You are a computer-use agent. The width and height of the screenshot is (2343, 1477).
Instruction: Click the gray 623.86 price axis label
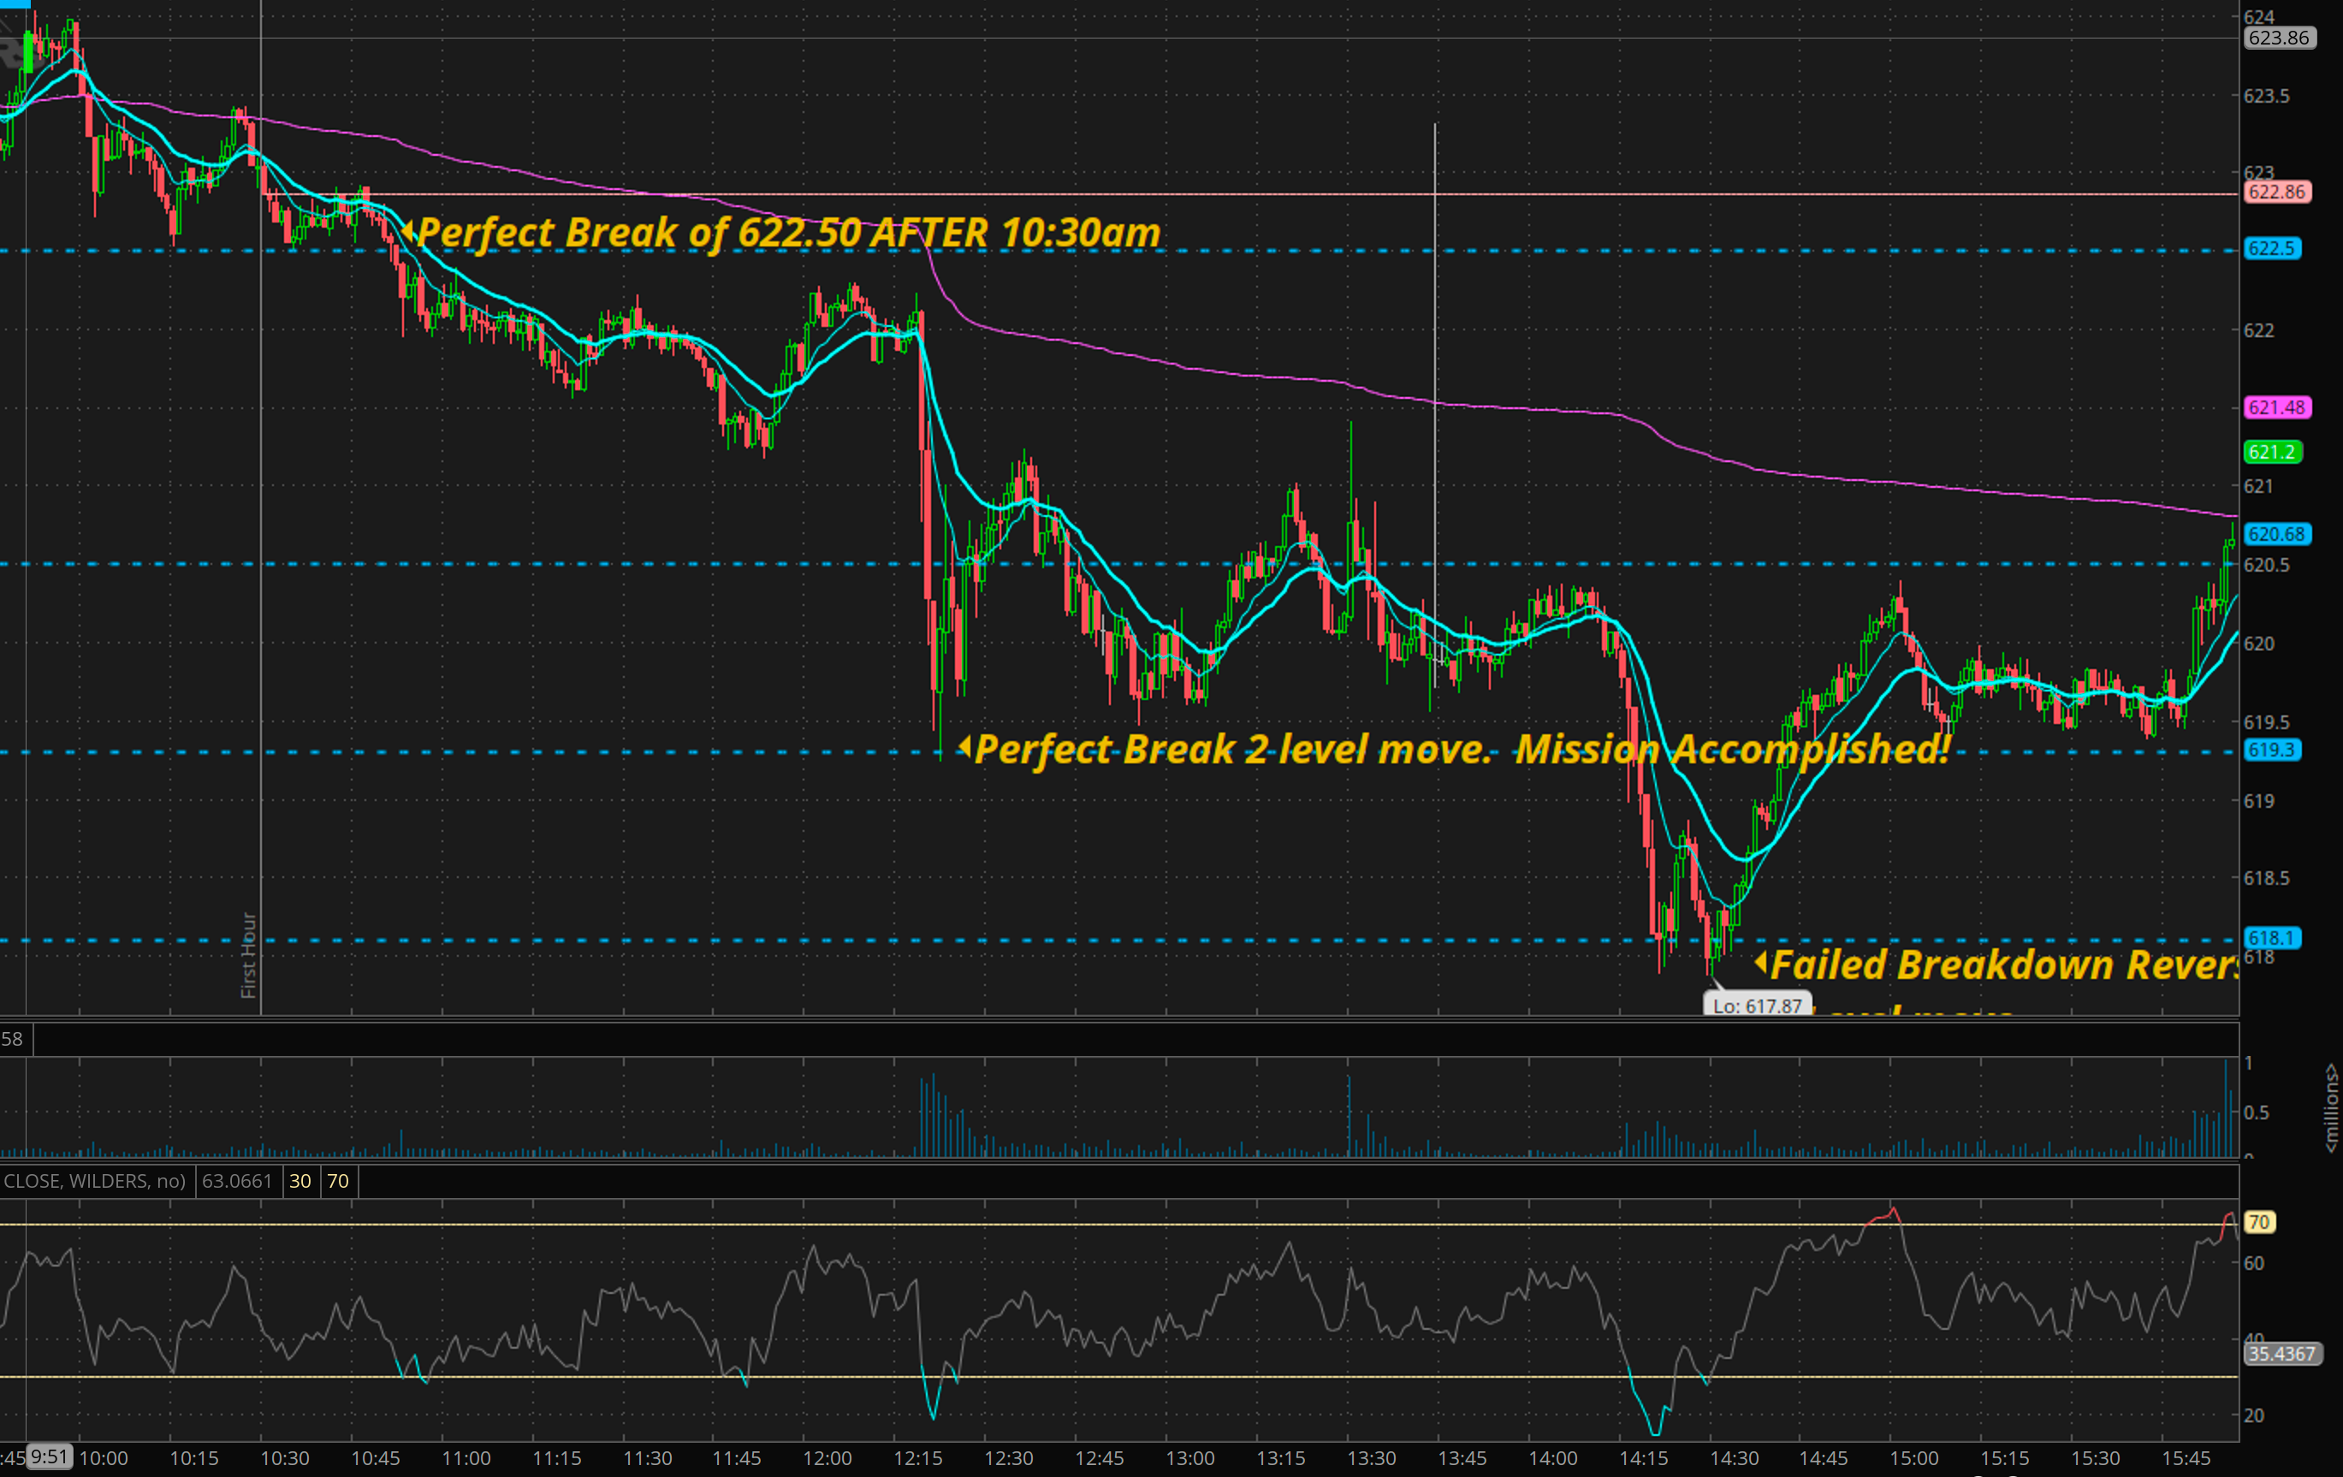[2278, 38]
